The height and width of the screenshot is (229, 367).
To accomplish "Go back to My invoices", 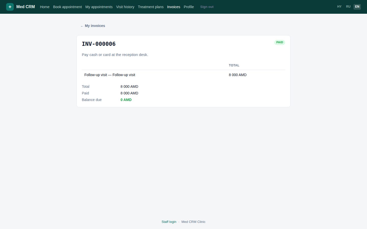I will [x=93, y=26].
